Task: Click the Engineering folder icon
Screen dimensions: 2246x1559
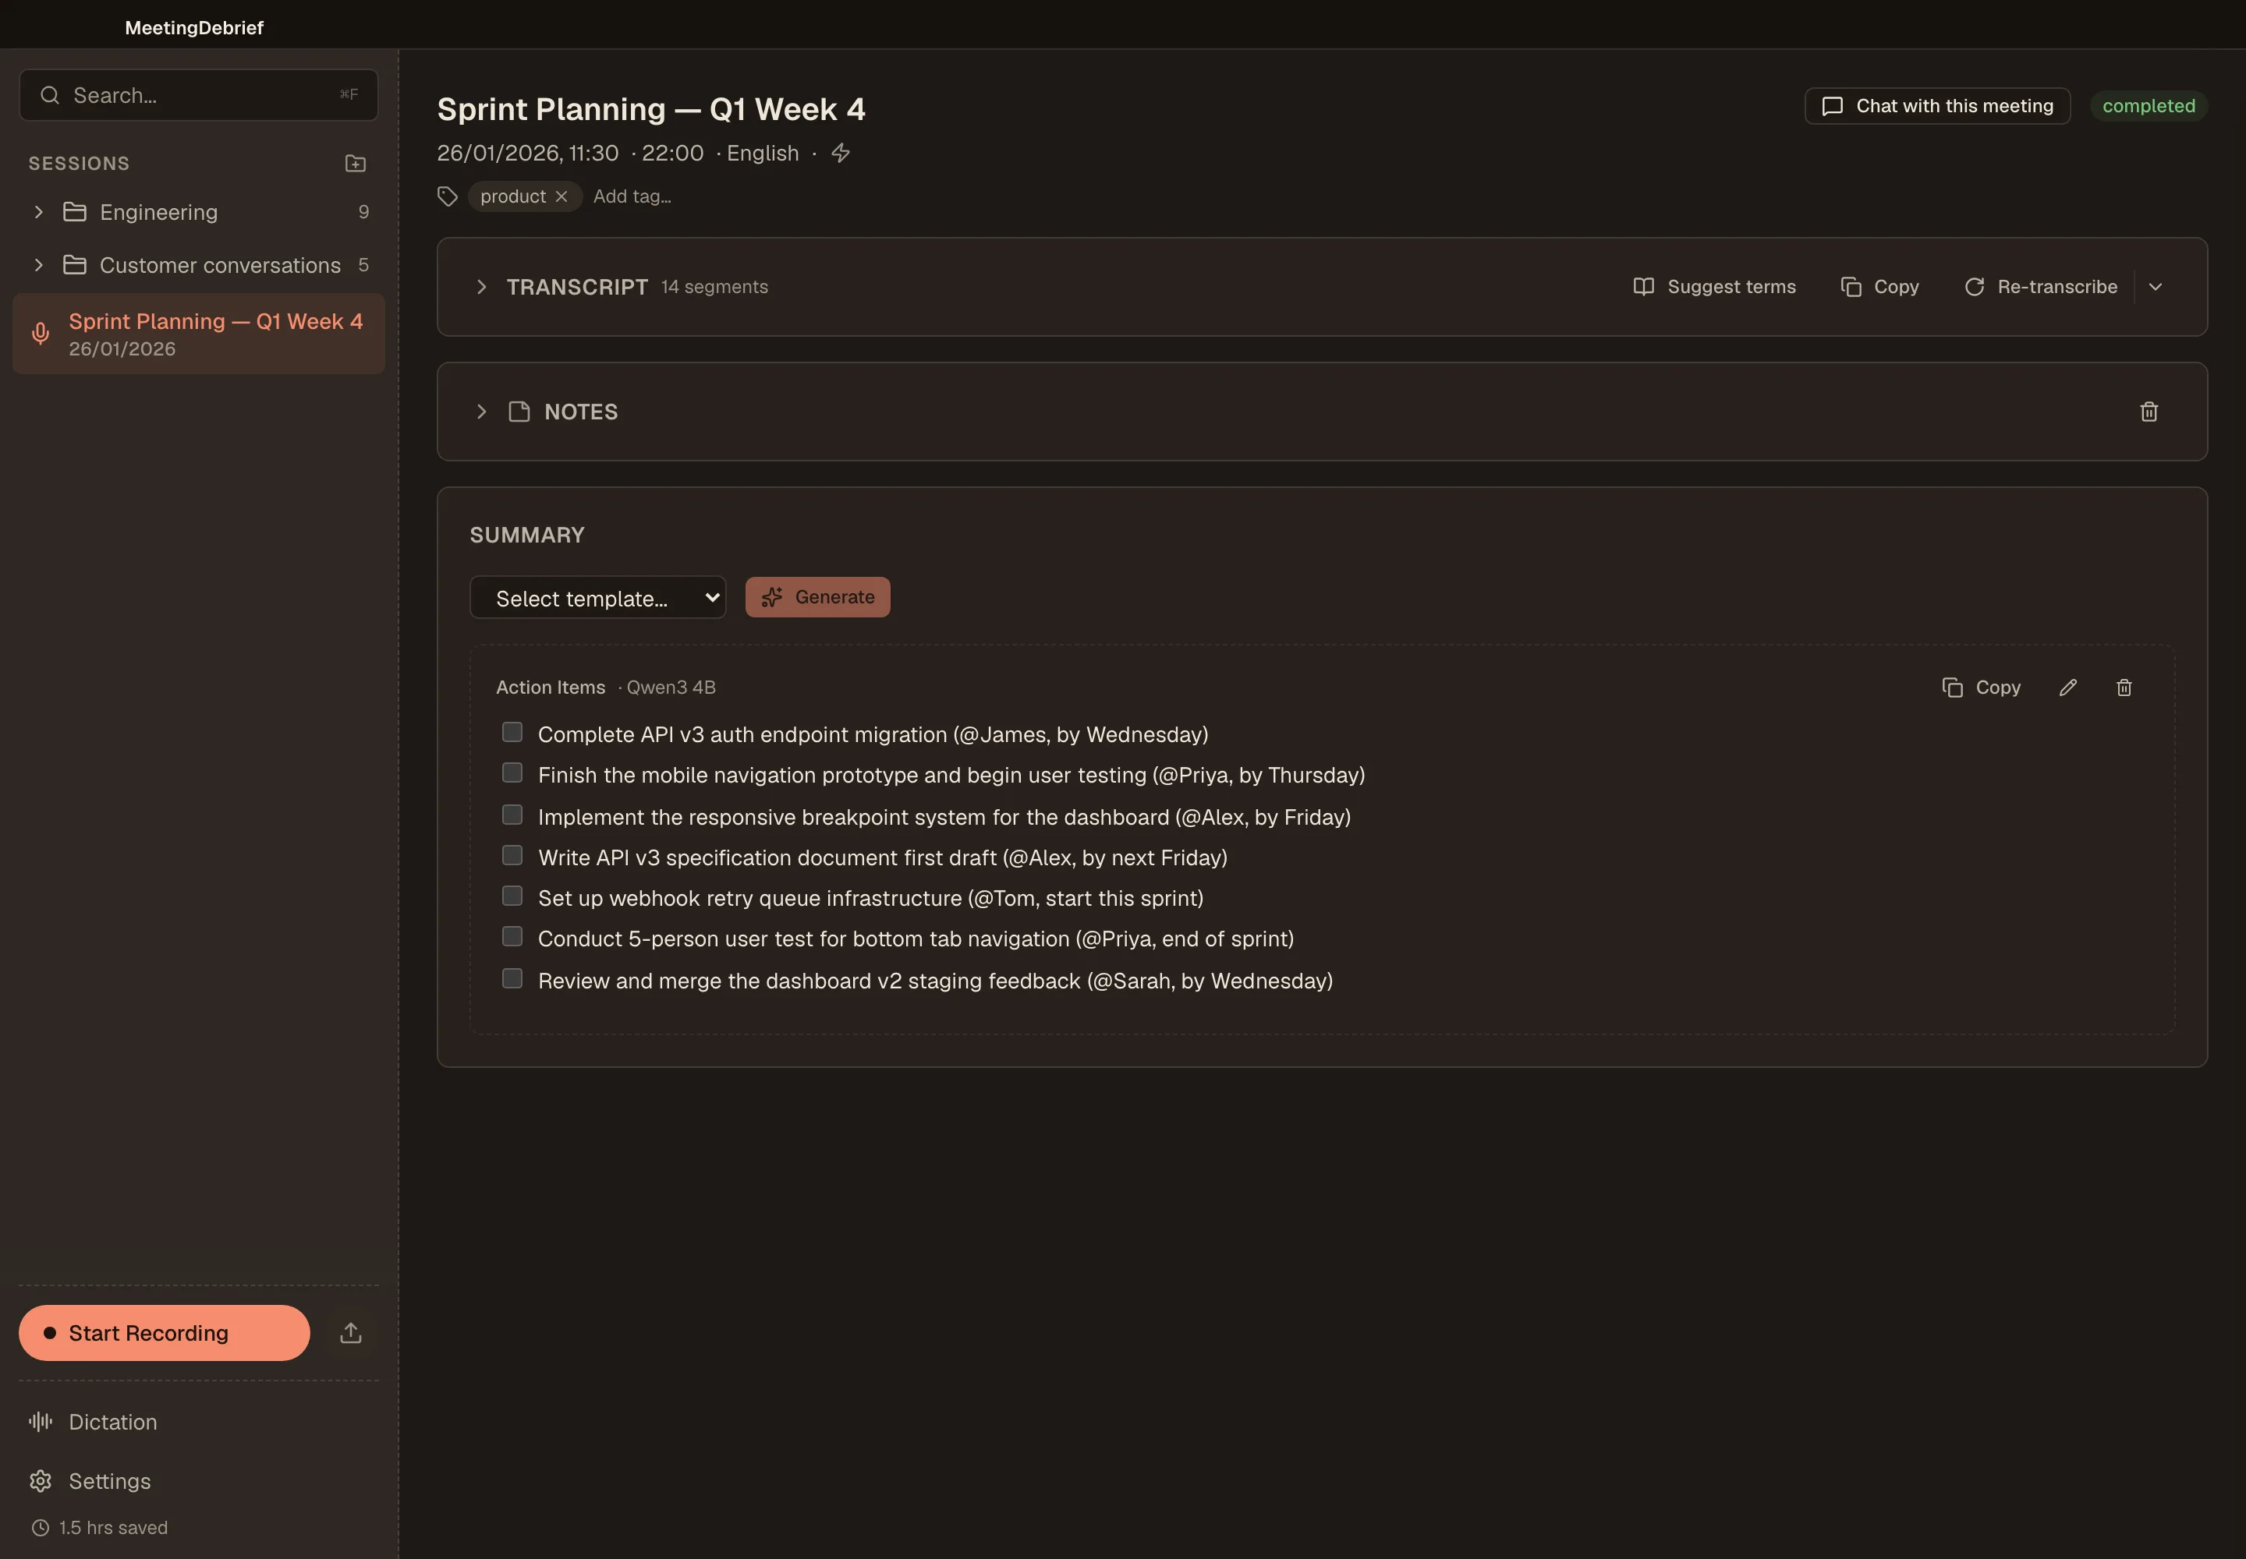Action: tap(74, 212)
